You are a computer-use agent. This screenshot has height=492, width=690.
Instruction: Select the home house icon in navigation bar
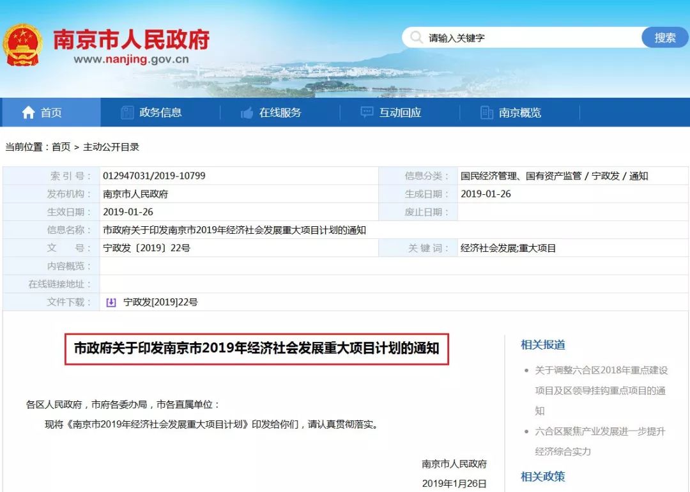pyautogui.click(x=28, y=112)
